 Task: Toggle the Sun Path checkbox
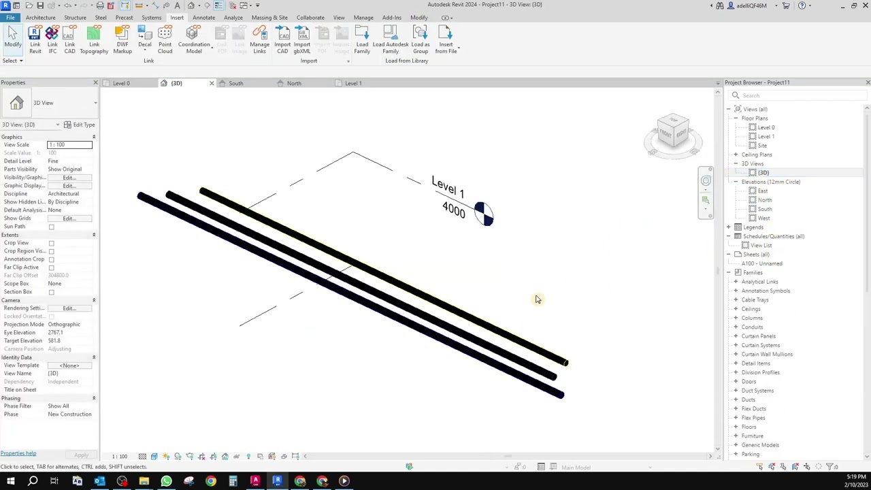click(x=51, y=227)
